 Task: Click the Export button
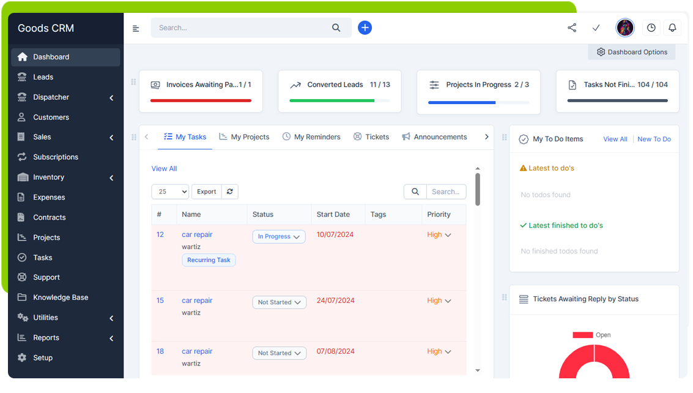click(206, 192)
